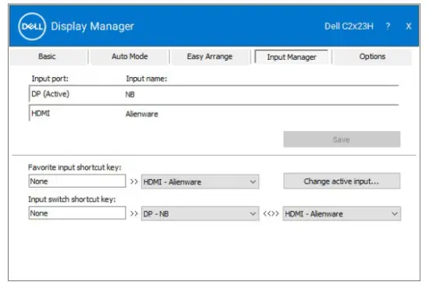Select the DP (Active) input port row
The image size is (429, 289).
(214, 94)
